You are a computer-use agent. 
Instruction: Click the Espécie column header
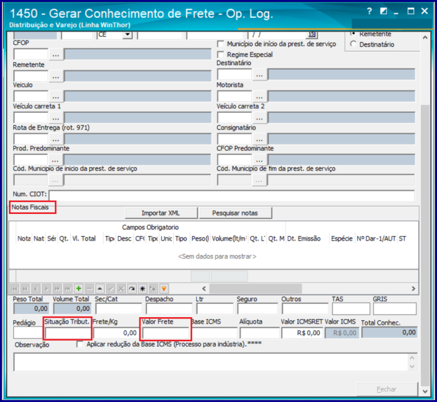coord(342,239)
